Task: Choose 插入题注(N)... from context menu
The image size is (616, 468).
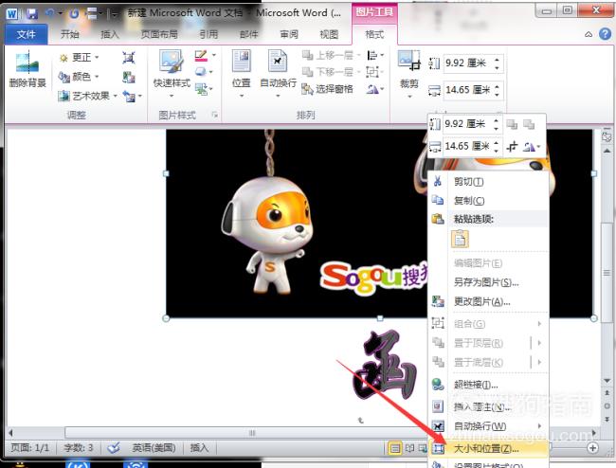Action: click(x=488, y=406)
